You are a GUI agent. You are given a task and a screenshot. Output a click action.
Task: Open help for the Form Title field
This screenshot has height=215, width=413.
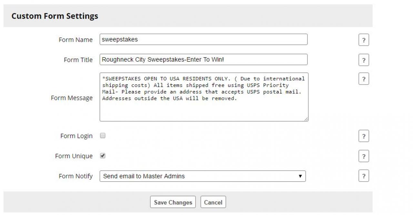[364, 60]
